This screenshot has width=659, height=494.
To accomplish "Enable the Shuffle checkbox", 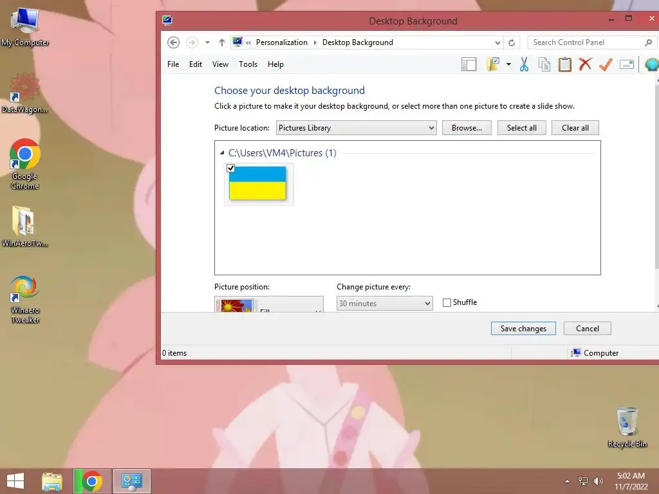I will (x=447, y=302).
